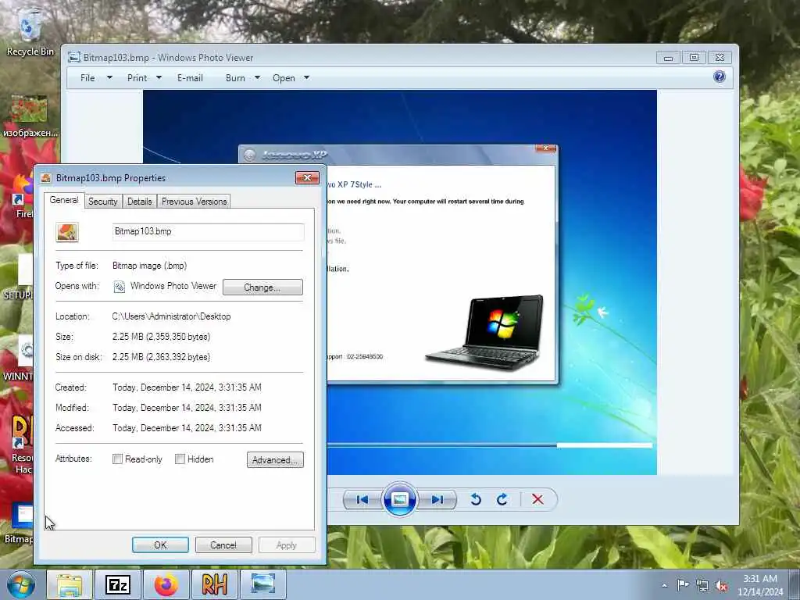The width and height of the screenshot is (800, 600).
Task: Click the size value 2.25 MB (2,359,350 bytes)
Action: (x=161, y=337)
